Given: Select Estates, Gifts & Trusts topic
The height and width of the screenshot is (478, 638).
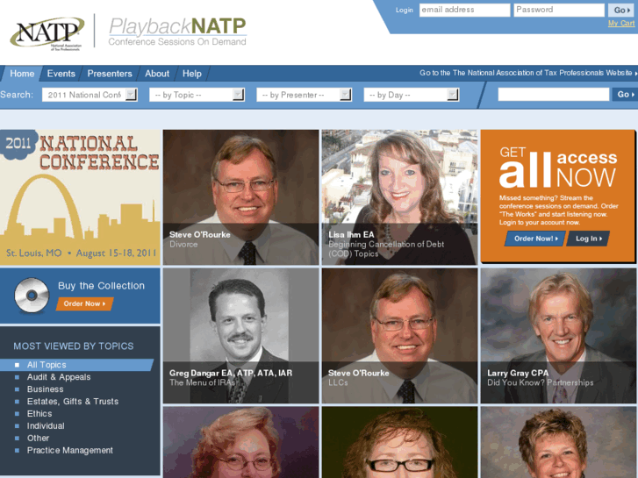Looking at the screenshot, I should click(x=73, y=402).
